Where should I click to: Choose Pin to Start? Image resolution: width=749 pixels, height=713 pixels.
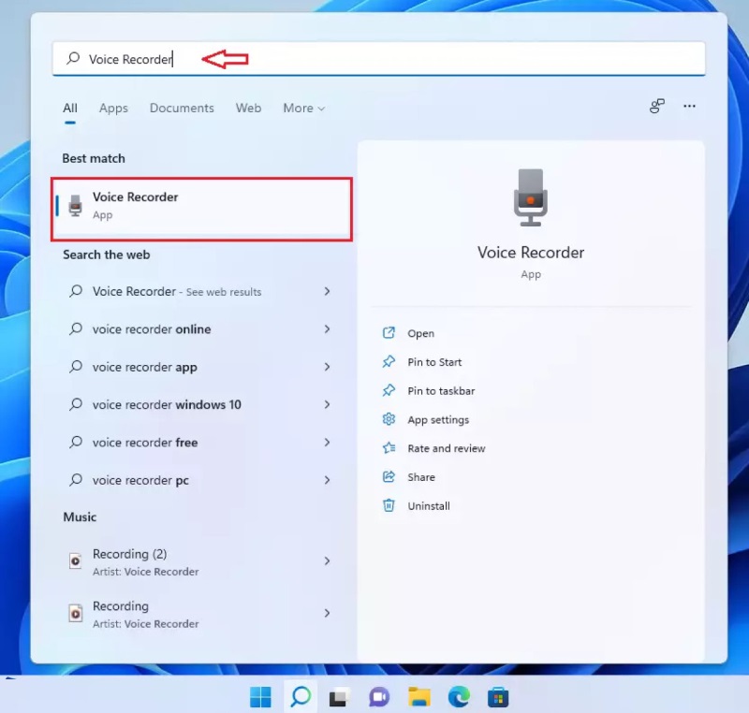[434, 362]
